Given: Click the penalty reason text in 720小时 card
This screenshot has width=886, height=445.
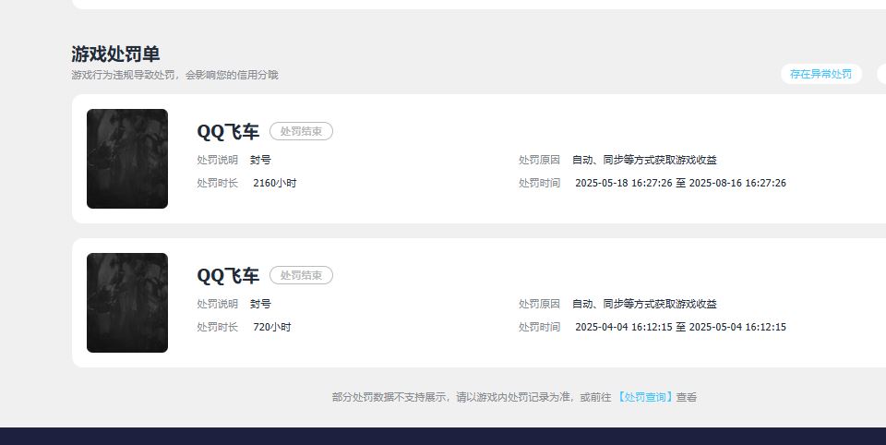Looking at the screenshot, I should coord(644,304).
